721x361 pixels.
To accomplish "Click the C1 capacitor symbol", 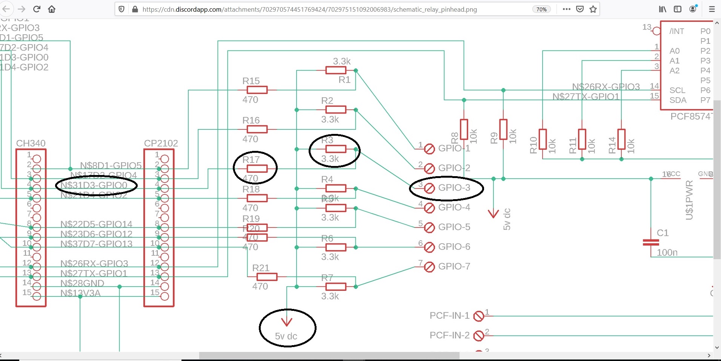I will 651,242.
